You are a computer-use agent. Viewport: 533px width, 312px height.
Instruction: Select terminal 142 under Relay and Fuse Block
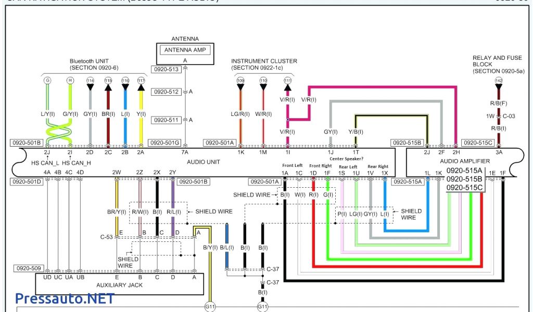(499, 81)
